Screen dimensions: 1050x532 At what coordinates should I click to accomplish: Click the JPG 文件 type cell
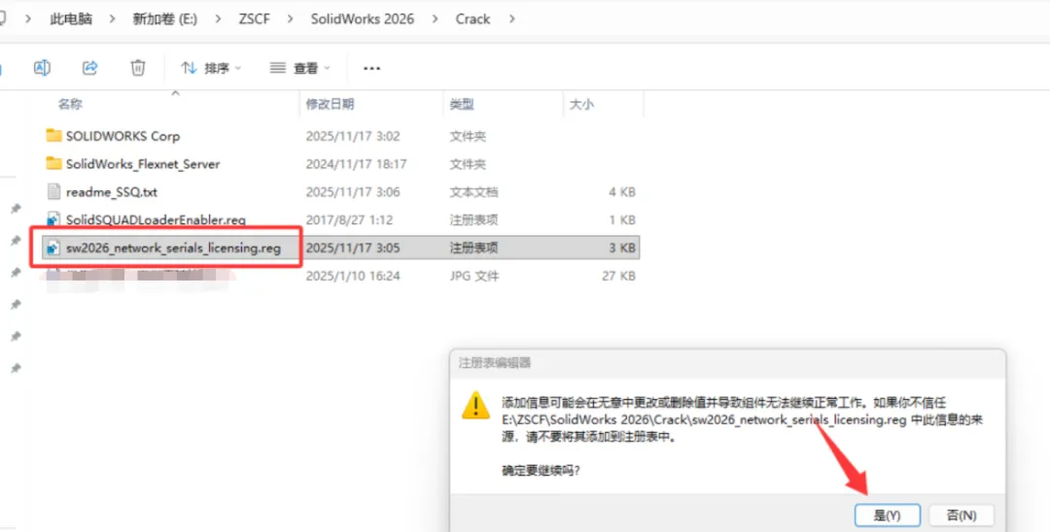[474, 276]
